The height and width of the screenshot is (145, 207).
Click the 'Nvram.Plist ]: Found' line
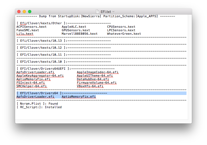click(x=37, y=104)
